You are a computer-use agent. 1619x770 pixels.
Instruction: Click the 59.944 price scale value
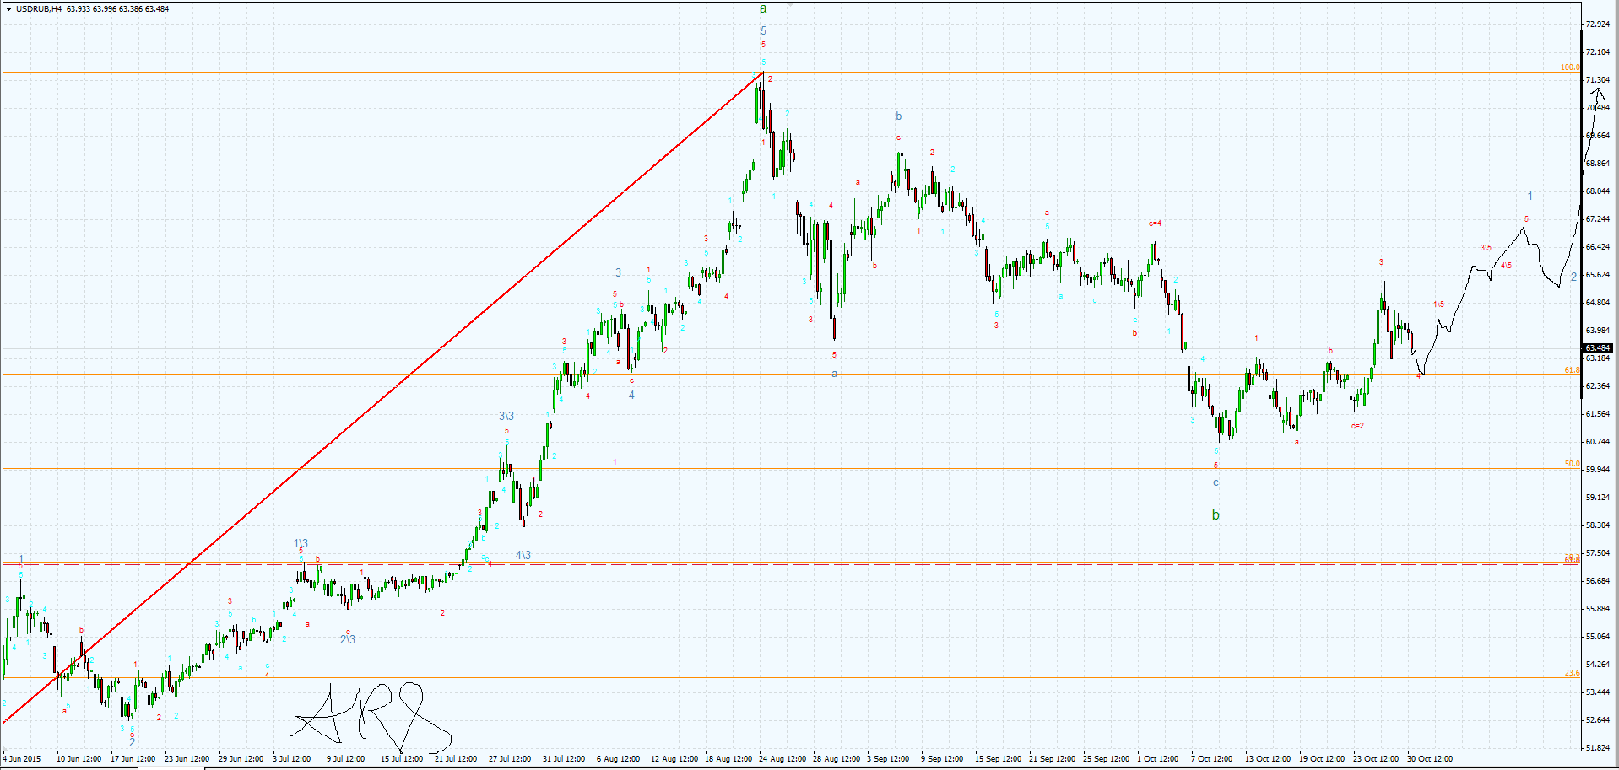[x=1597, y=470]
